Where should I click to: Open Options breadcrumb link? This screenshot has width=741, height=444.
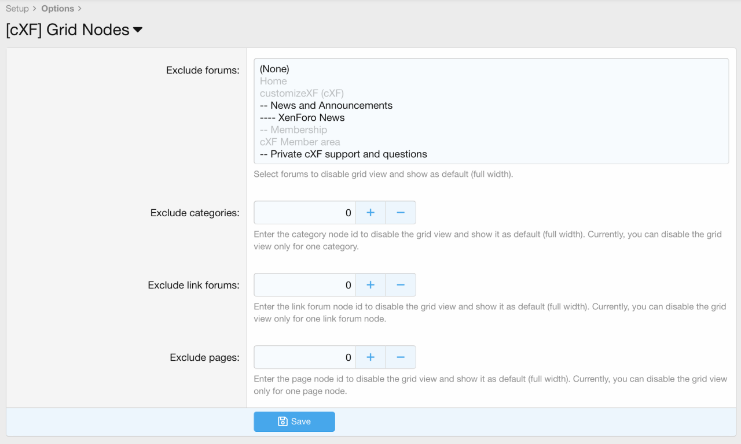(57, 9)
